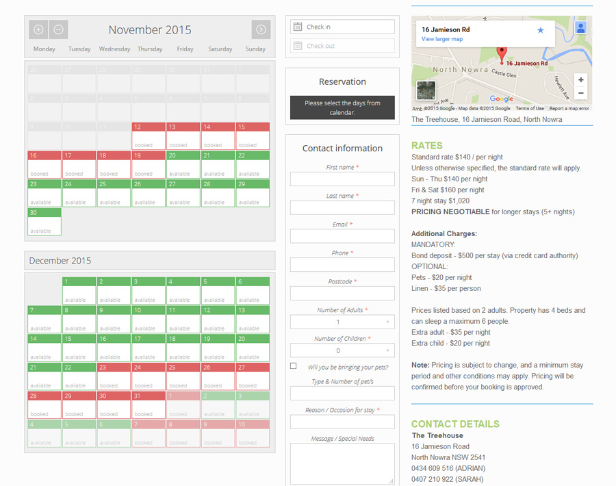Click View larger map link
This screenshot has width=616, height=486.
pos(442,39)
